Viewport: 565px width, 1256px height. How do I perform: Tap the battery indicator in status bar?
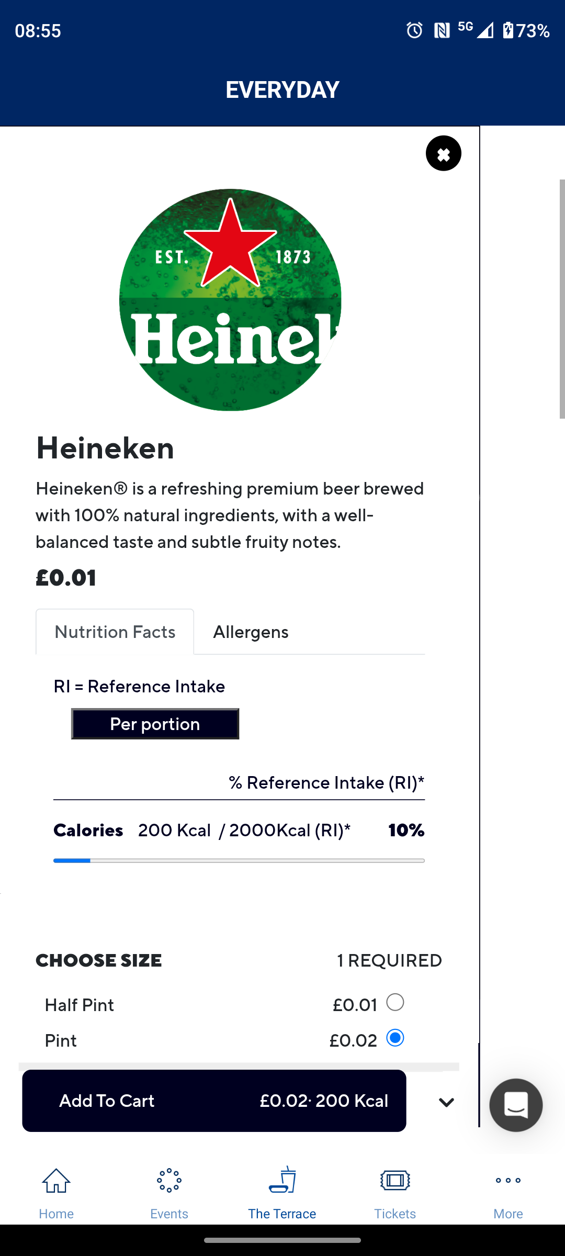pos(508,30)
